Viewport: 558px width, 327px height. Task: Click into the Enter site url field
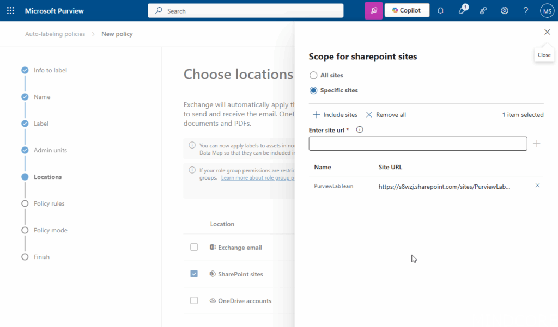pyautogui.click(x=417, y=144)
